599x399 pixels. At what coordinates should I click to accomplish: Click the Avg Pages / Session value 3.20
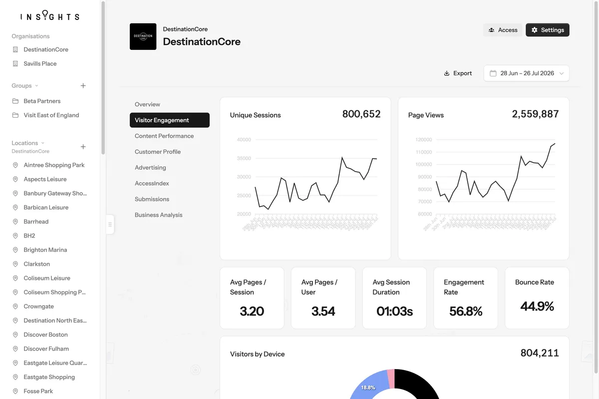pos(252,311)
